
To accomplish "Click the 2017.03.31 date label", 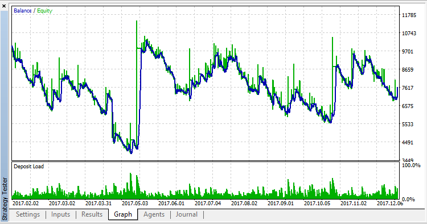I will click(x=98, y=204).
